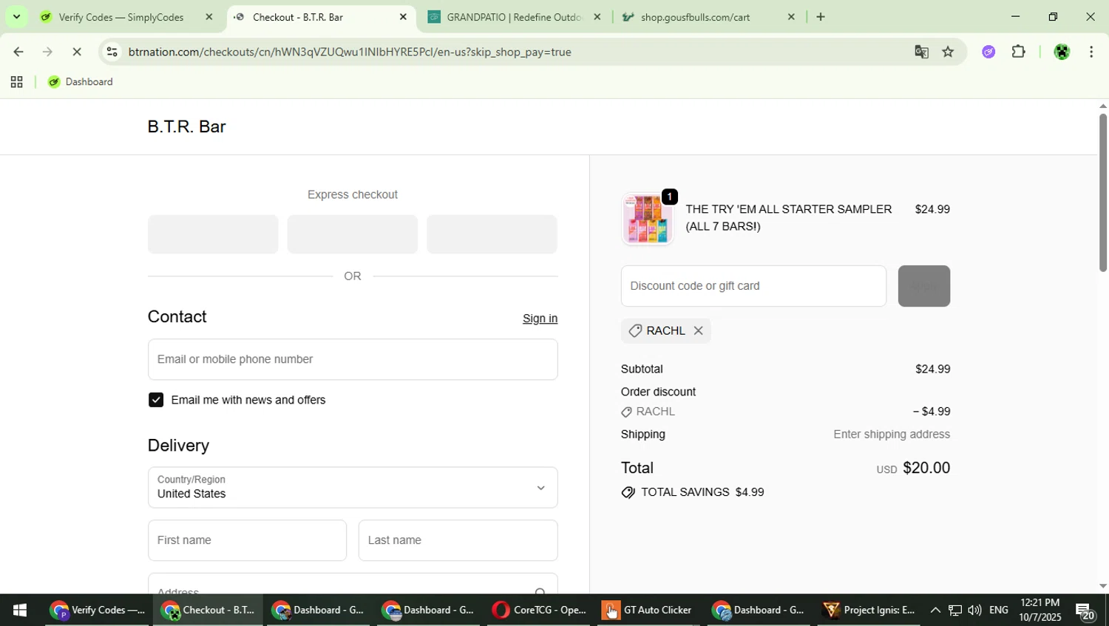Open the taskbar clock and date
This screenshot has width=1109, height=626.
(x=1040, y=610)
